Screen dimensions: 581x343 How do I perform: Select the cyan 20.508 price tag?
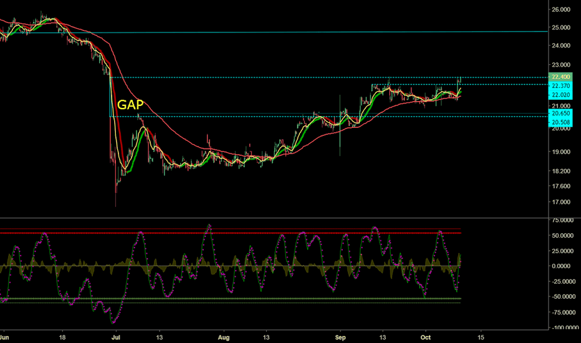point(560,122)
